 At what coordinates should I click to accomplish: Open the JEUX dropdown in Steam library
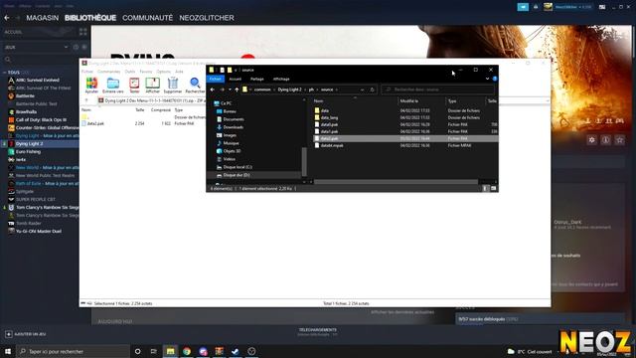click(67, 47)
